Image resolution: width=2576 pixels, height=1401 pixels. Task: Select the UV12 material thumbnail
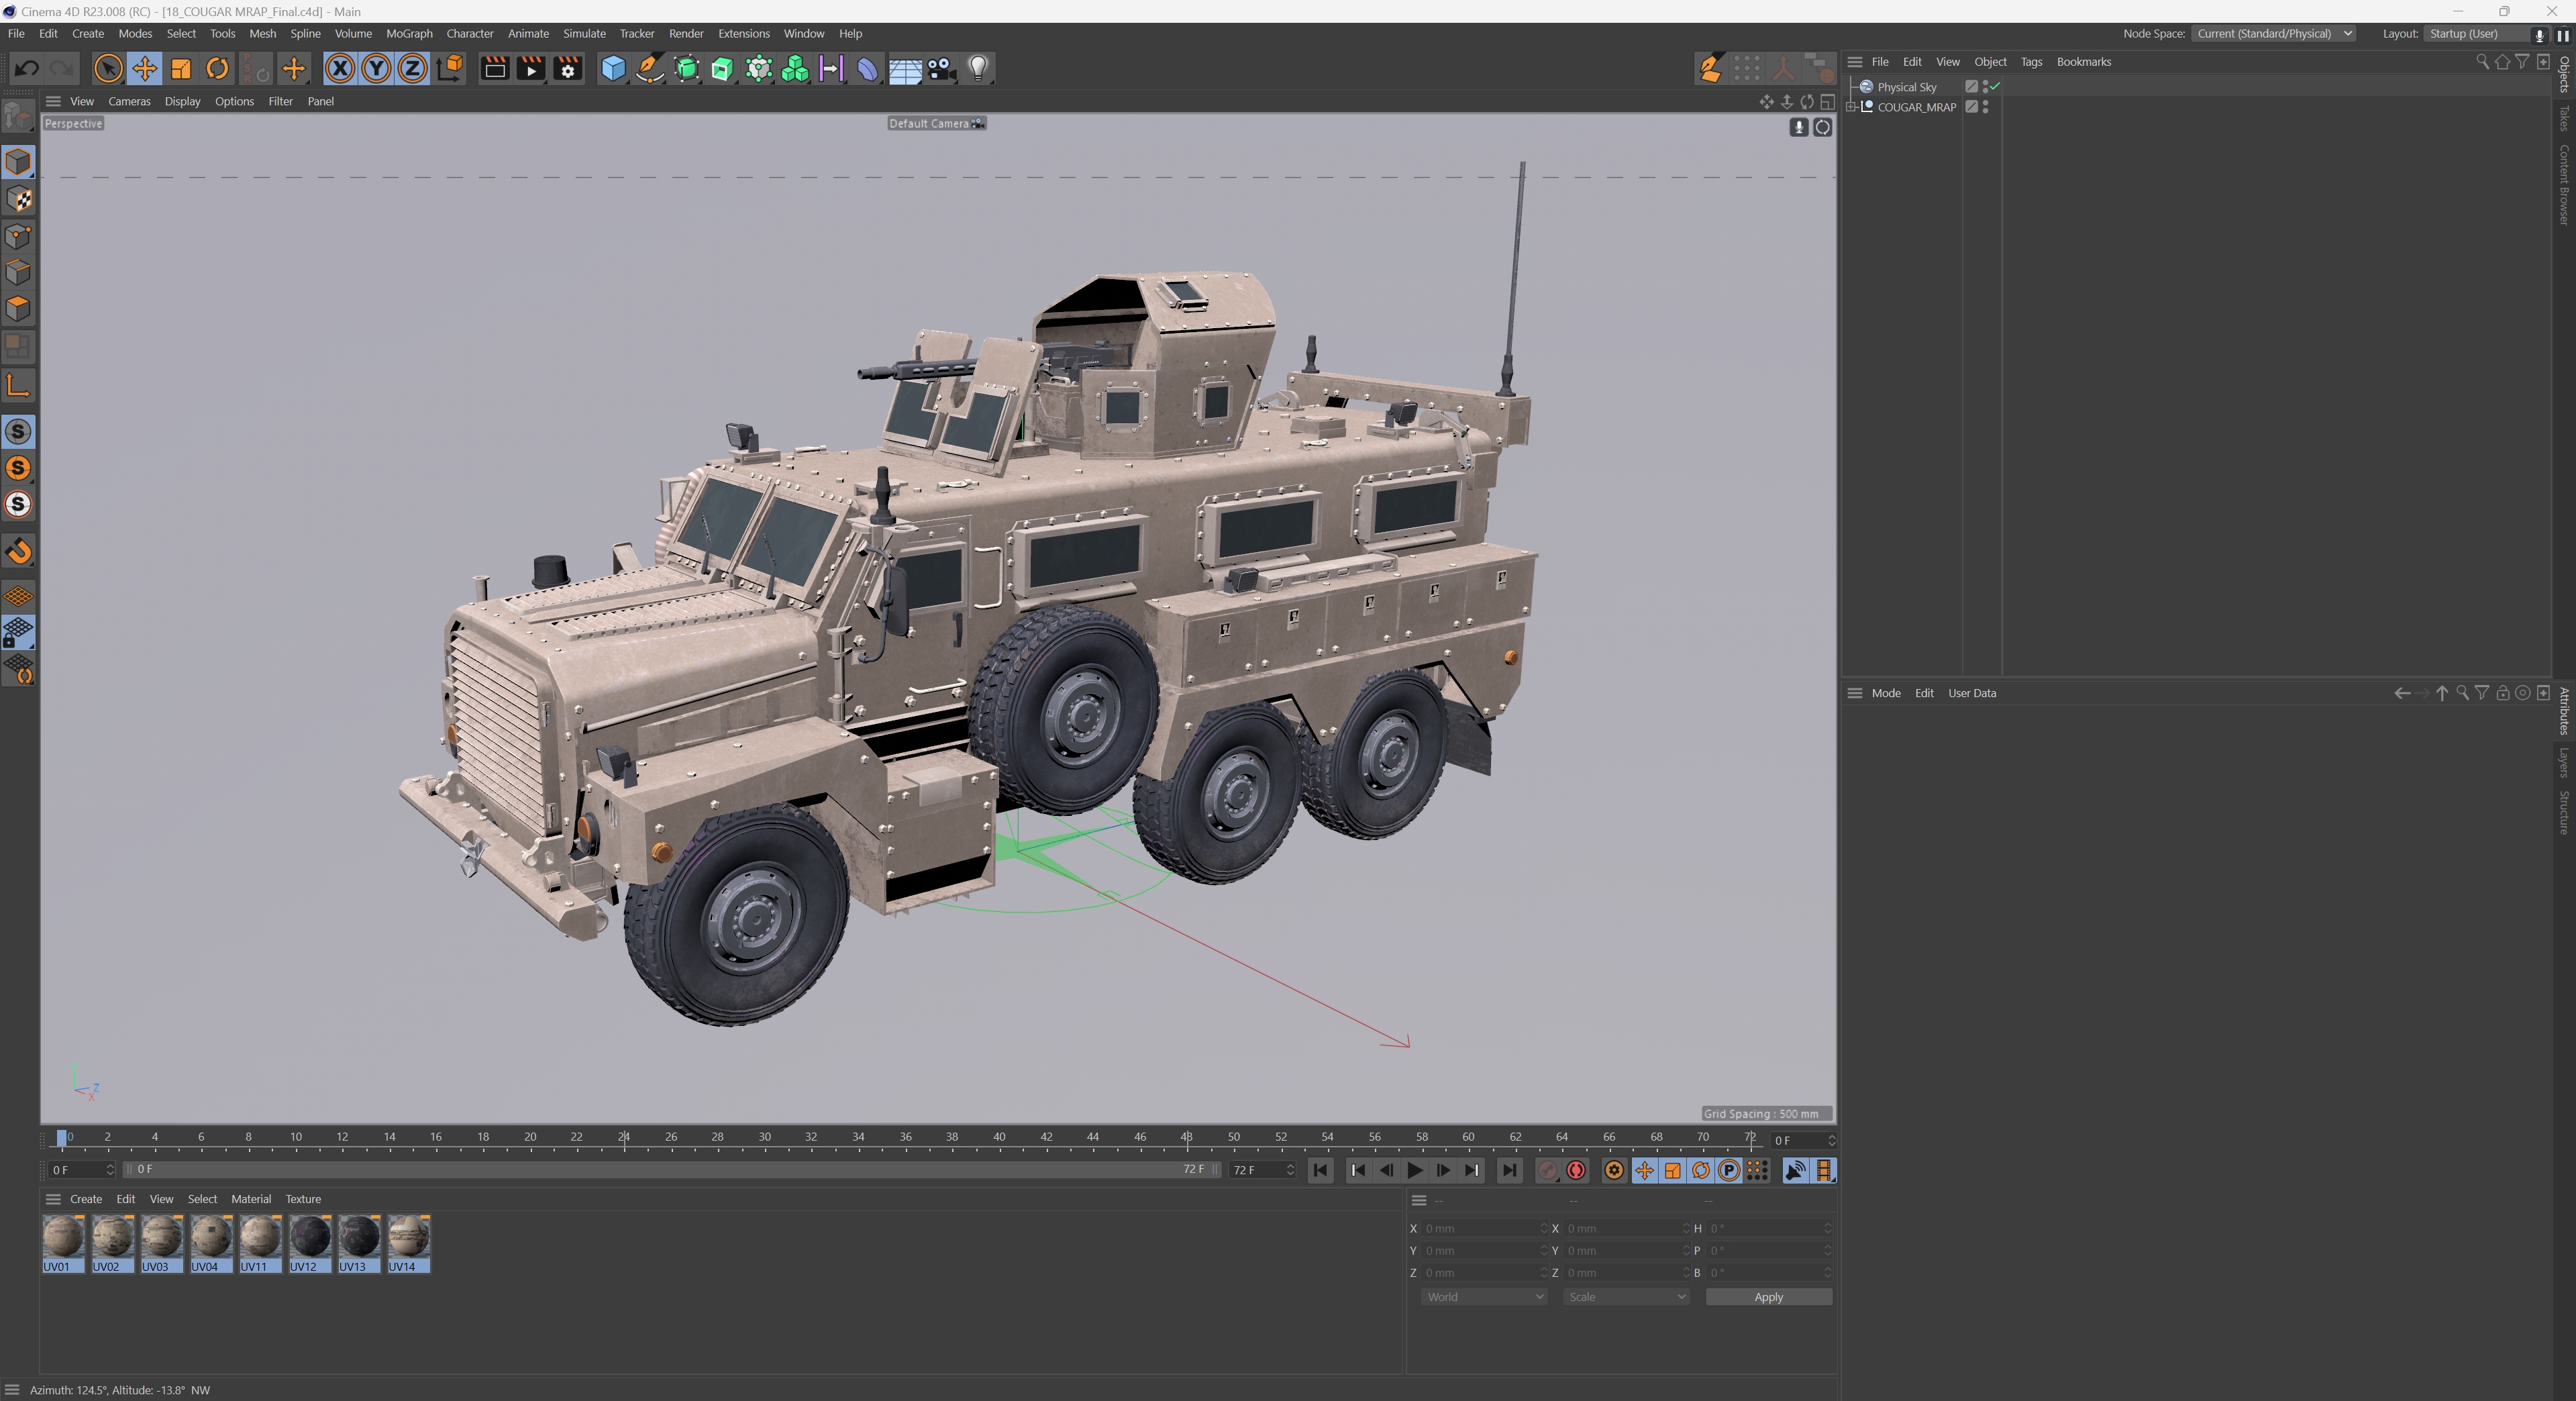(x=309, y=1238)
